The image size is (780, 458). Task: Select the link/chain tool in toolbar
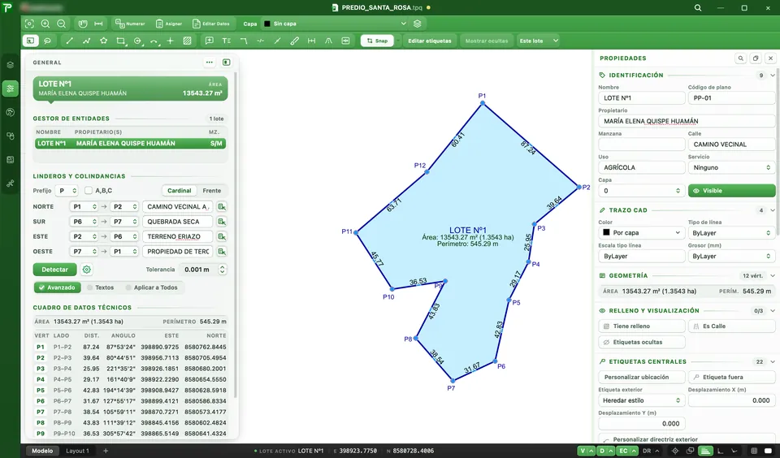[294, 41]
